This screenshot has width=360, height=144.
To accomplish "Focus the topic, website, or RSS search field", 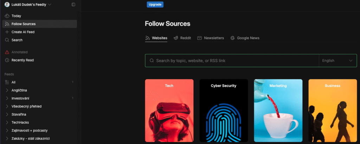I will (232, 61).
